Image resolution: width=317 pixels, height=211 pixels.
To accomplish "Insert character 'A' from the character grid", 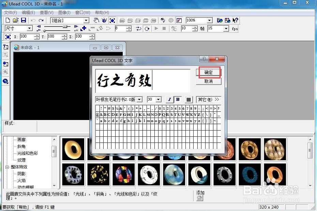I will 101,115.
